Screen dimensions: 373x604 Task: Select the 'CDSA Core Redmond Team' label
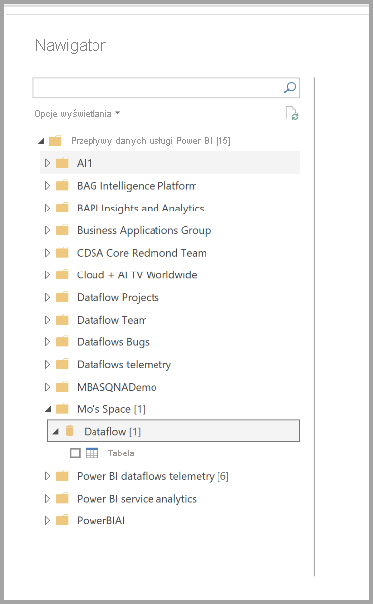142,253
